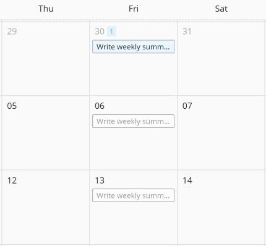
Task: Open the Write weekly summary entry on the 06th
Action: 133,121
